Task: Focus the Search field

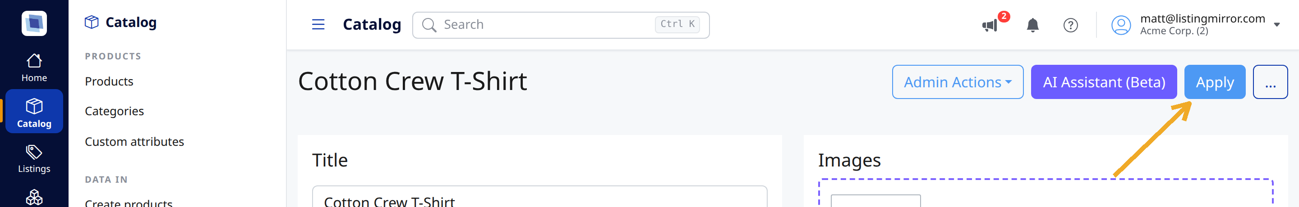Action: tap(560, 25)
